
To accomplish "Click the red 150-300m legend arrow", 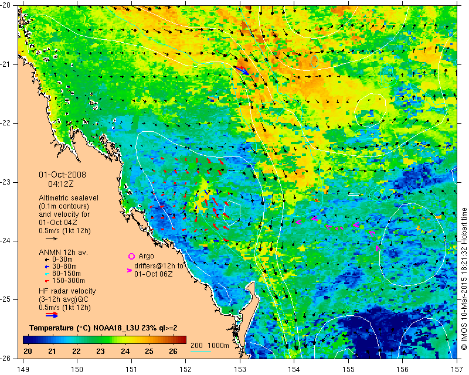I will pos(47,281).
